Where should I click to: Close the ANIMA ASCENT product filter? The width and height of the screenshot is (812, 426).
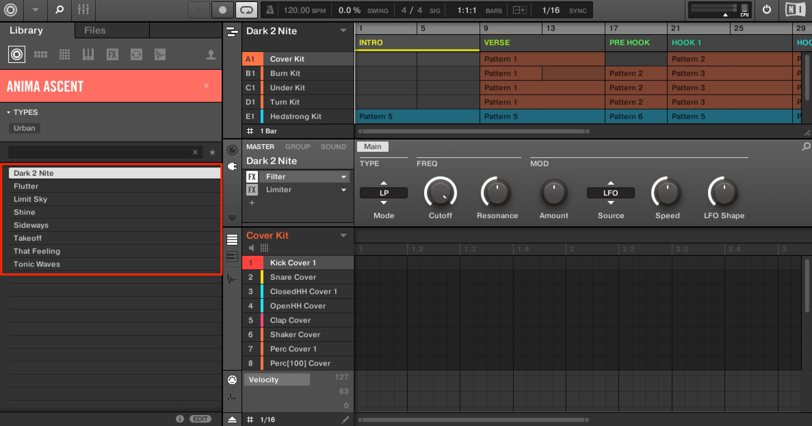206,86
